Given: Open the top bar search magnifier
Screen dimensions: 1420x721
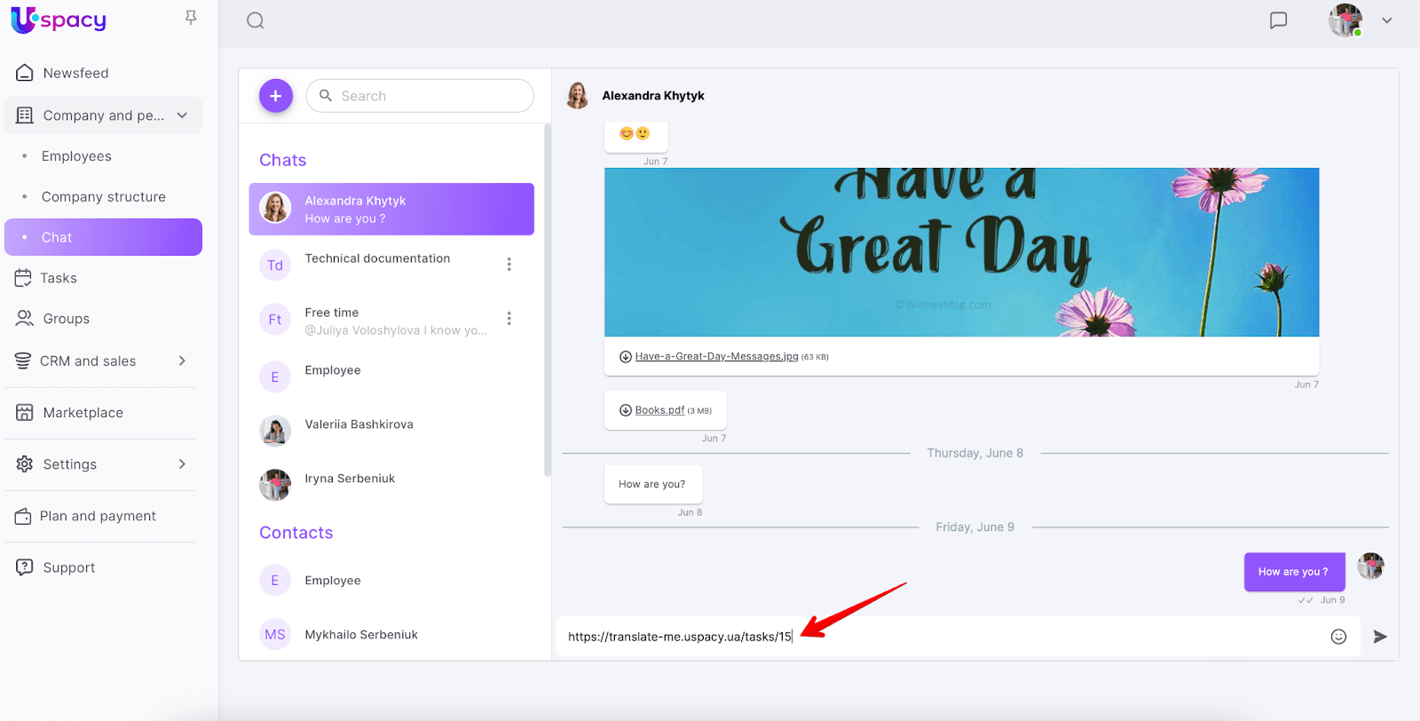Looking at the screenshot, I should tap(256, 20).
